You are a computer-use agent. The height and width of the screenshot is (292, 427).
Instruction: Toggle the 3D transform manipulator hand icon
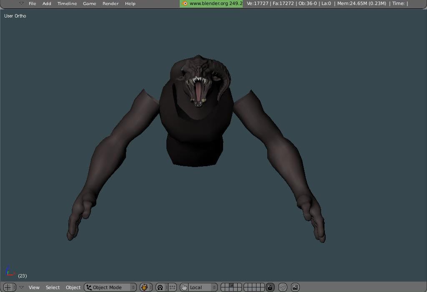[184, 287]
